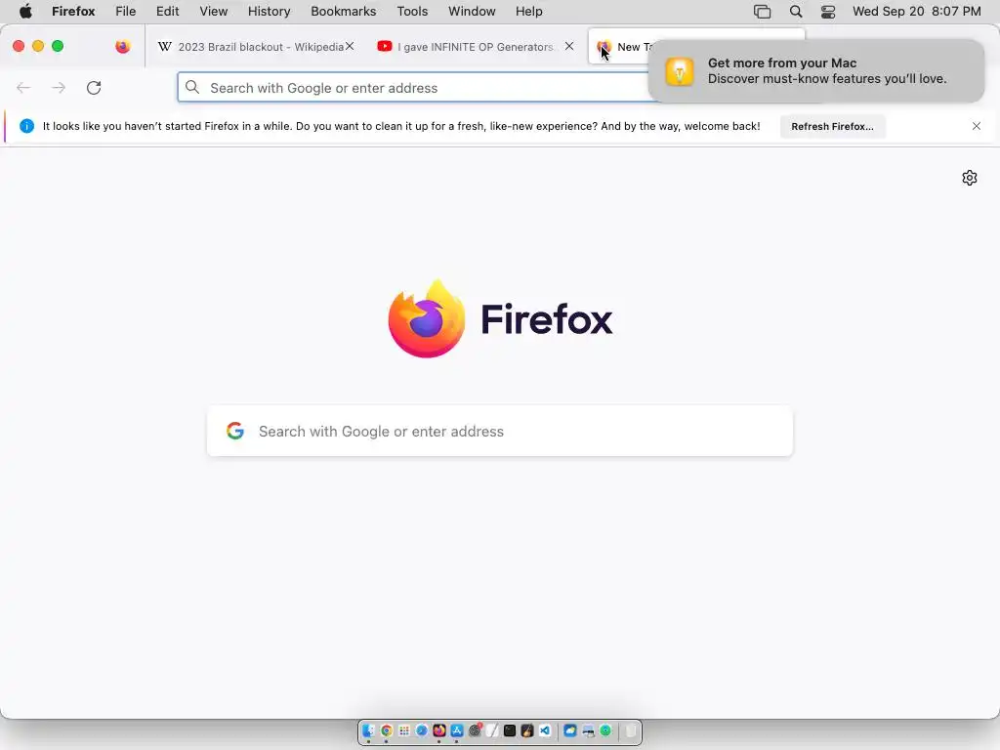Open TextEdit from the Dock

click(x=492, y=730)
